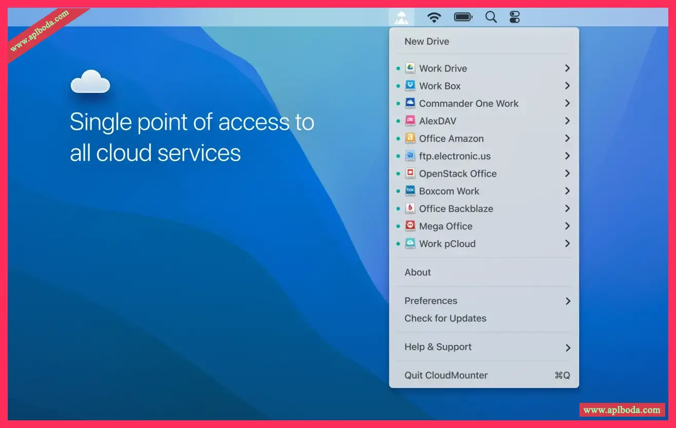Click the battery status icon
Viewport: 676px width, 428px height.
(463, 17)
